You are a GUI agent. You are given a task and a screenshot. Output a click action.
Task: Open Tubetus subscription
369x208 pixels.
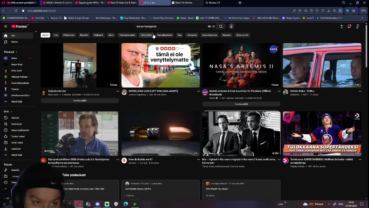(x=18, y=89)
